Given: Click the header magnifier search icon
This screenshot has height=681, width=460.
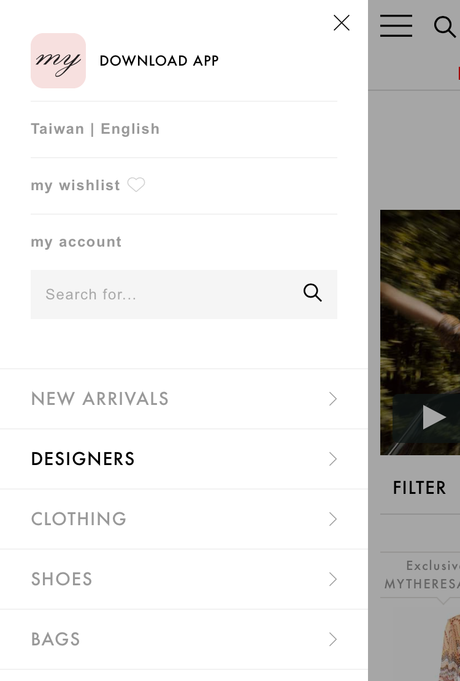Looking at the screenshot, I should [444, 26].
